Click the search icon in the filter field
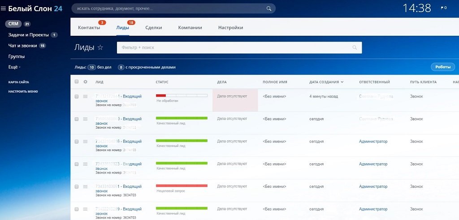Image resolution: width=459 pixels, height=220 pixels. [355, 47]
